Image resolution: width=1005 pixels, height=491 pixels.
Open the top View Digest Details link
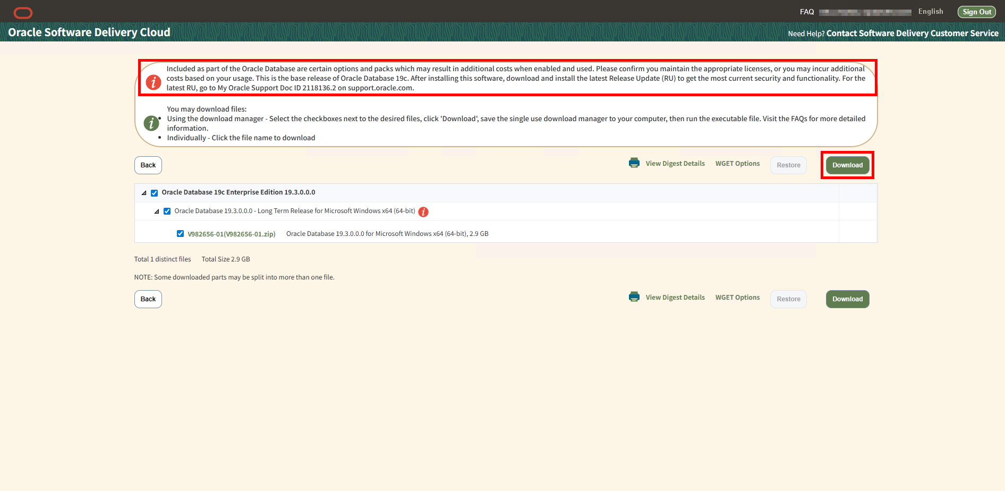(x=675, y=164)
